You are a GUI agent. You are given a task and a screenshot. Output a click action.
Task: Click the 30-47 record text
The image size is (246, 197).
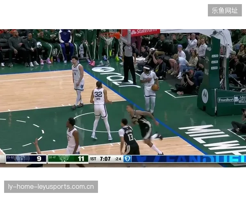[x=52, y=157]
